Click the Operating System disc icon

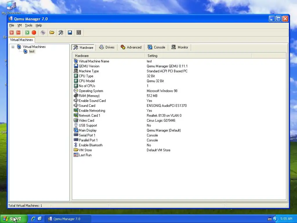coord(76,91)
